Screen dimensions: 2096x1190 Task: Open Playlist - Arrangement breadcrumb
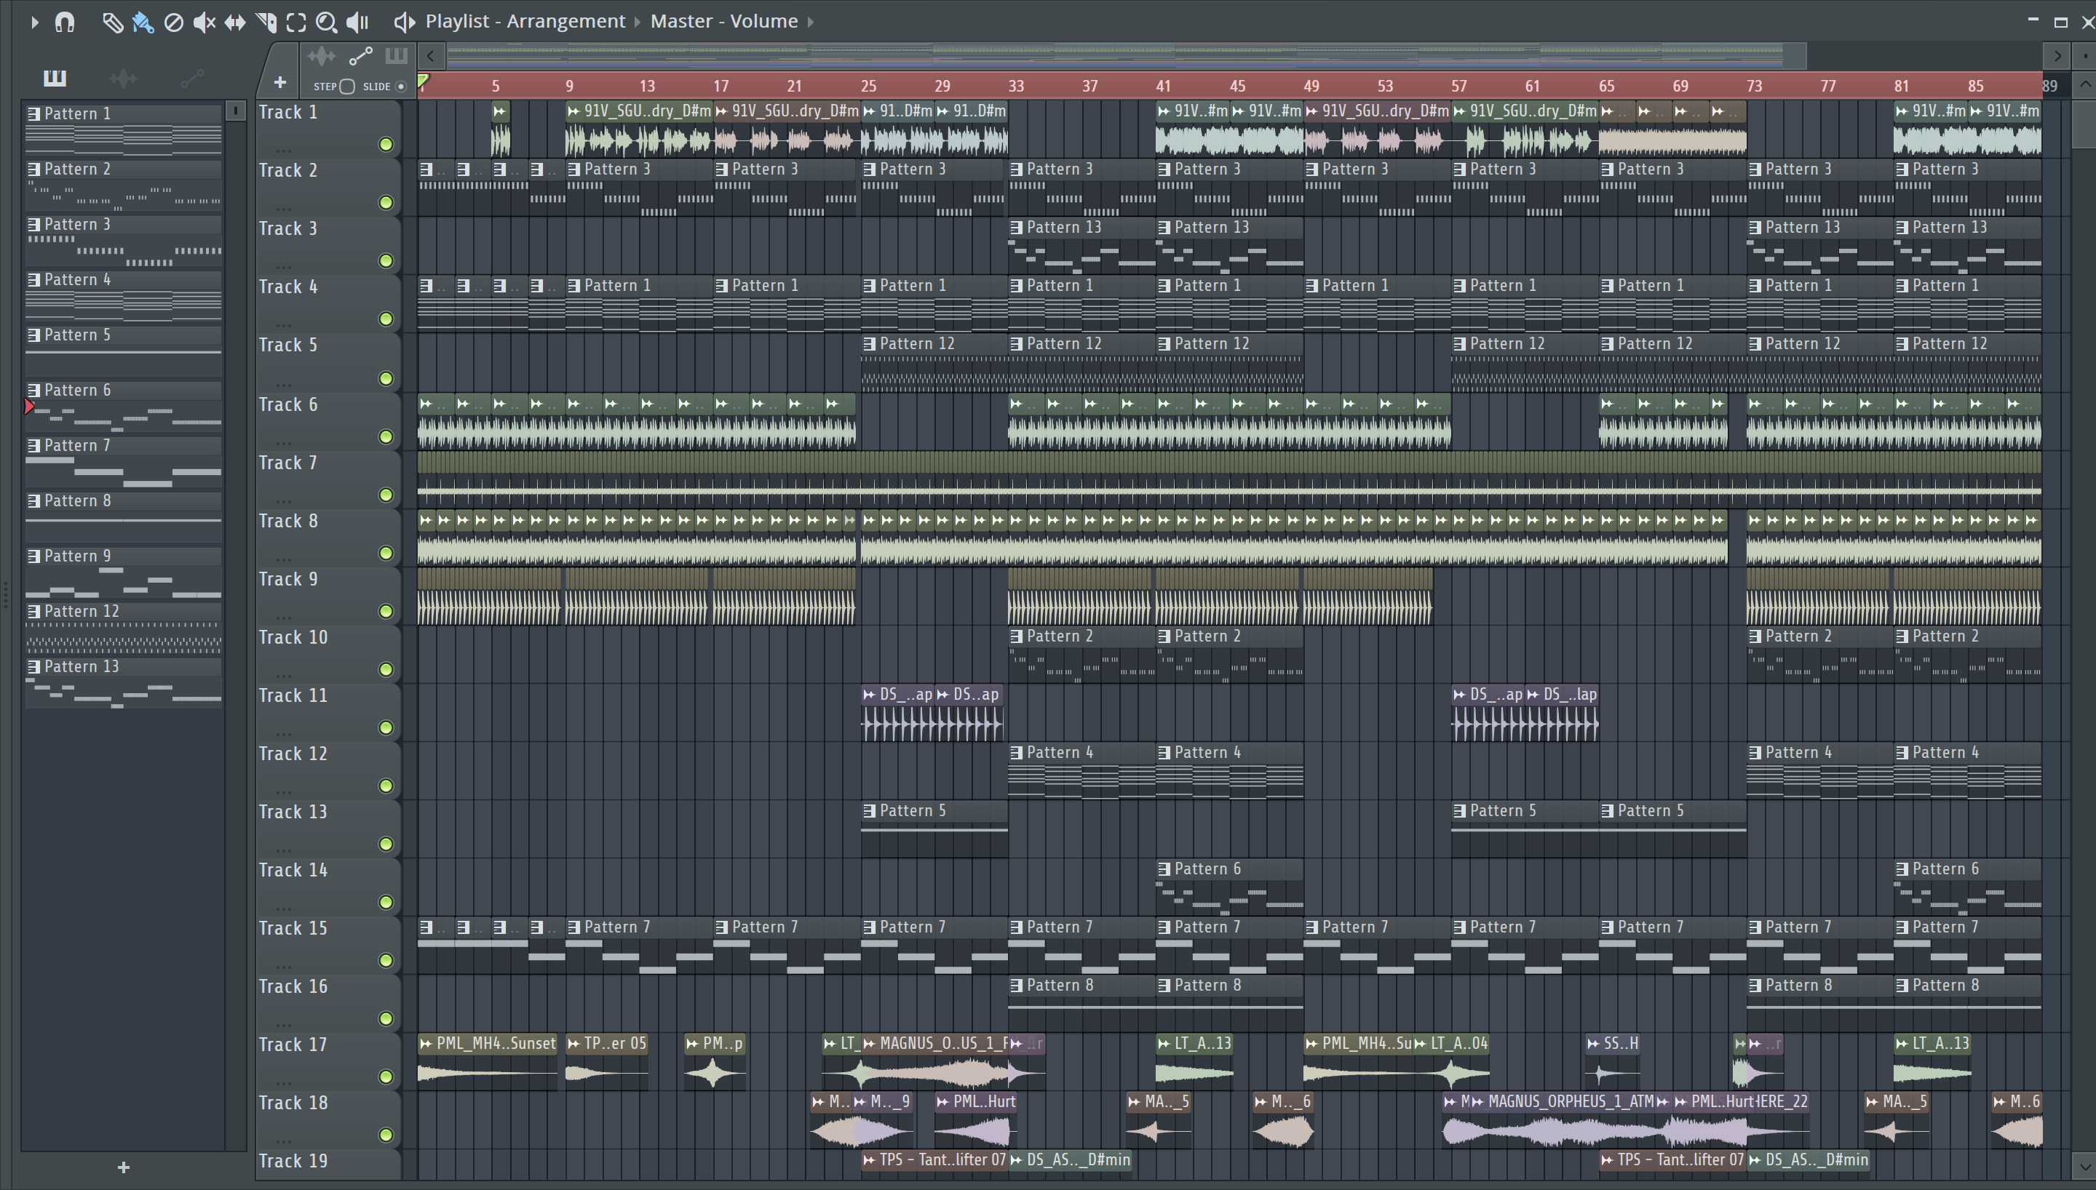[x=525, y=21]
